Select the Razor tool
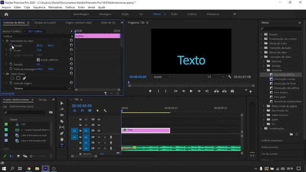This screenshot has height=172, width=306. (62, 121)
